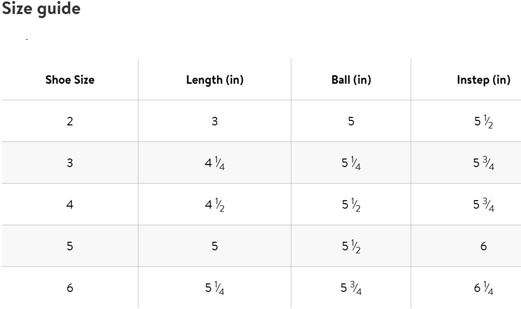Select the Length value for size 6
Screen dimensions: 521x309
(x=215, y=288)
